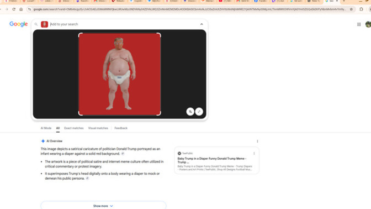Screen dimensions: 371x209
Task: Click the TeePublic source icon
Action: point(179,153)
